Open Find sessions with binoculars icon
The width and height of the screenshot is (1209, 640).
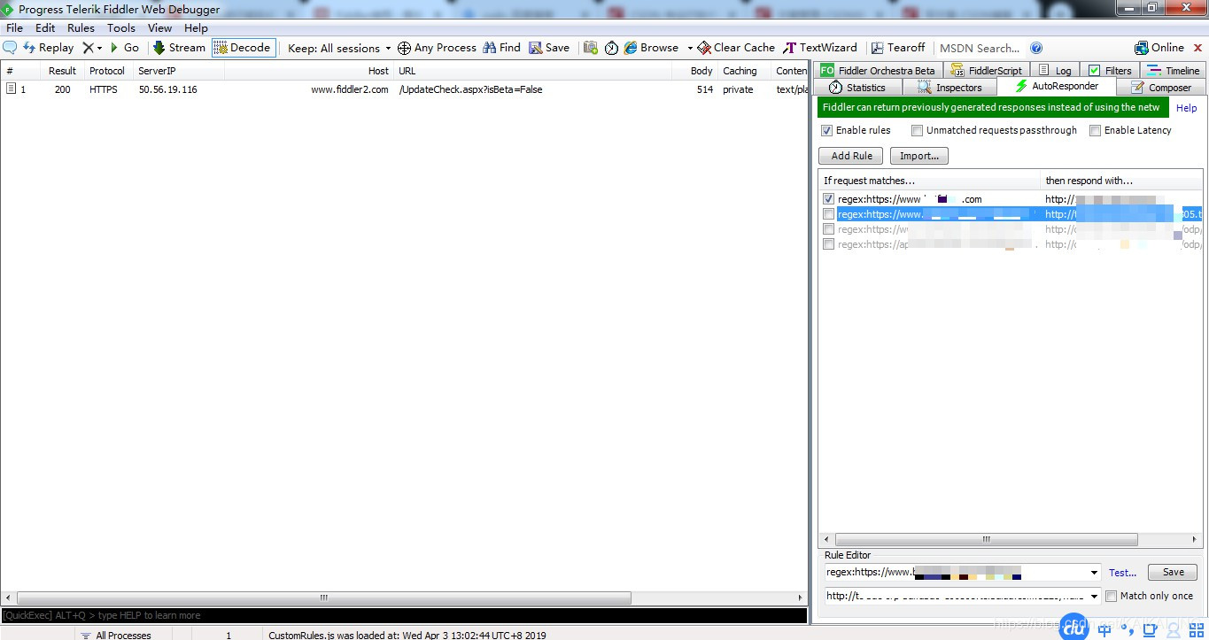pos(501,48)
